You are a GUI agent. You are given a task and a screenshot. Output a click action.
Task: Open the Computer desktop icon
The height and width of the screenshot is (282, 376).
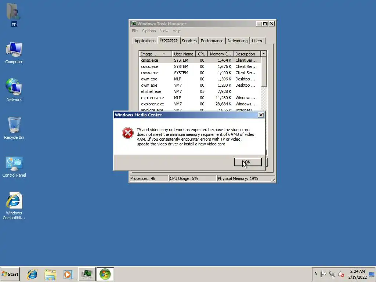pyautogui.click(x=14, y=53)
